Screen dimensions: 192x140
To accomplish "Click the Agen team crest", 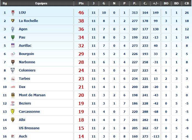I will point(13,29).
